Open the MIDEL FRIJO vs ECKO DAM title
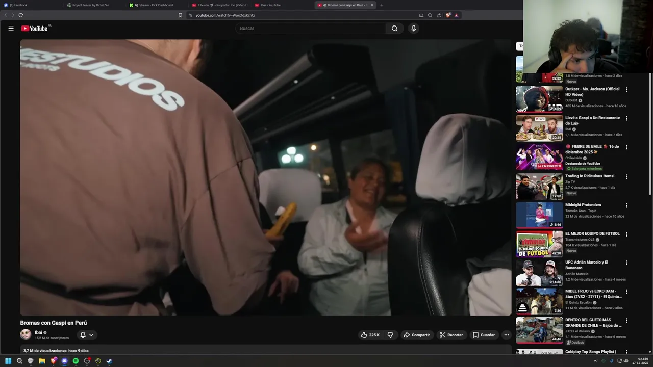The height and width of the screenshot is (367, 653). 593,294
